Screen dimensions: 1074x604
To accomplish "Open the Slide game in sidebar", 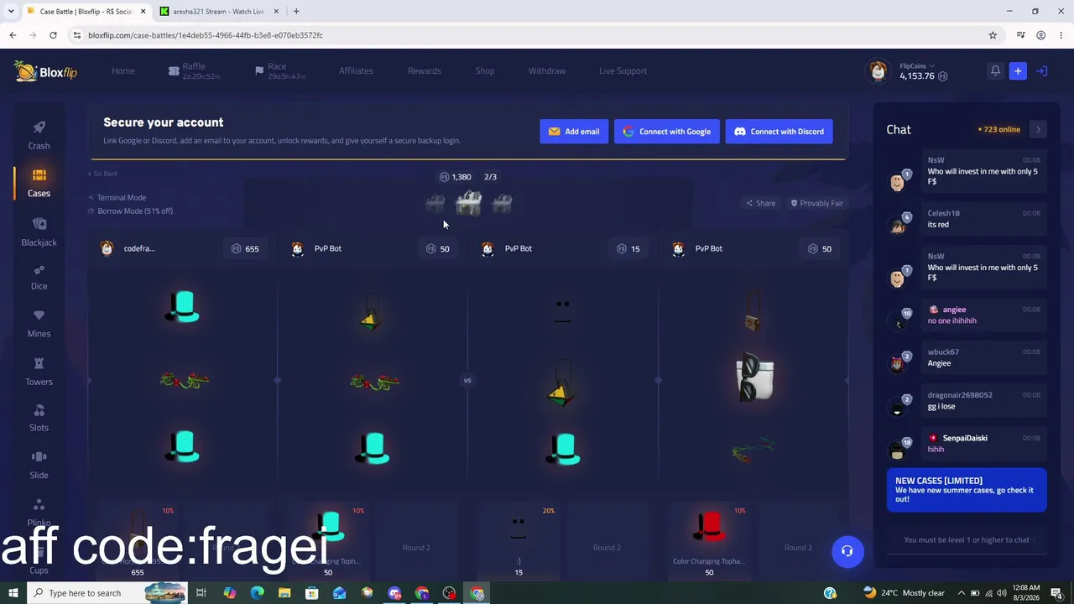I will tap(39, 466).
